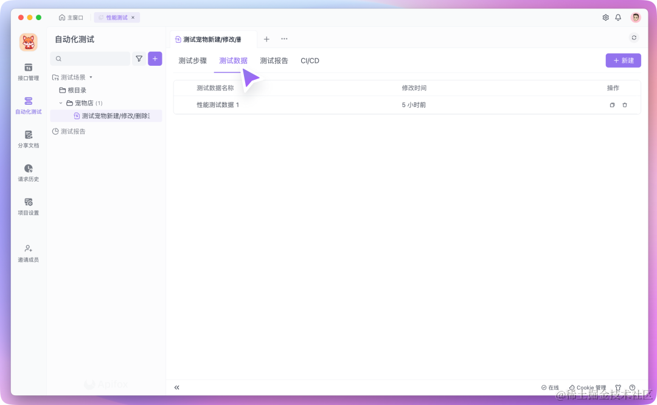Open tab more options ellipsis
The image size is (657, 405).
(284, 38)
